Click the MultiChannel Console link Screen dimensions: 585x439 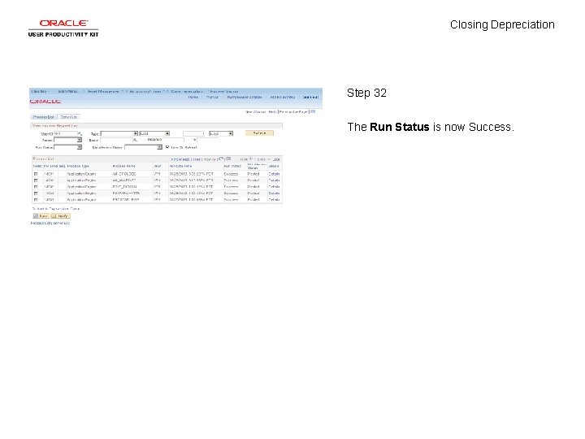click(245, 97)
